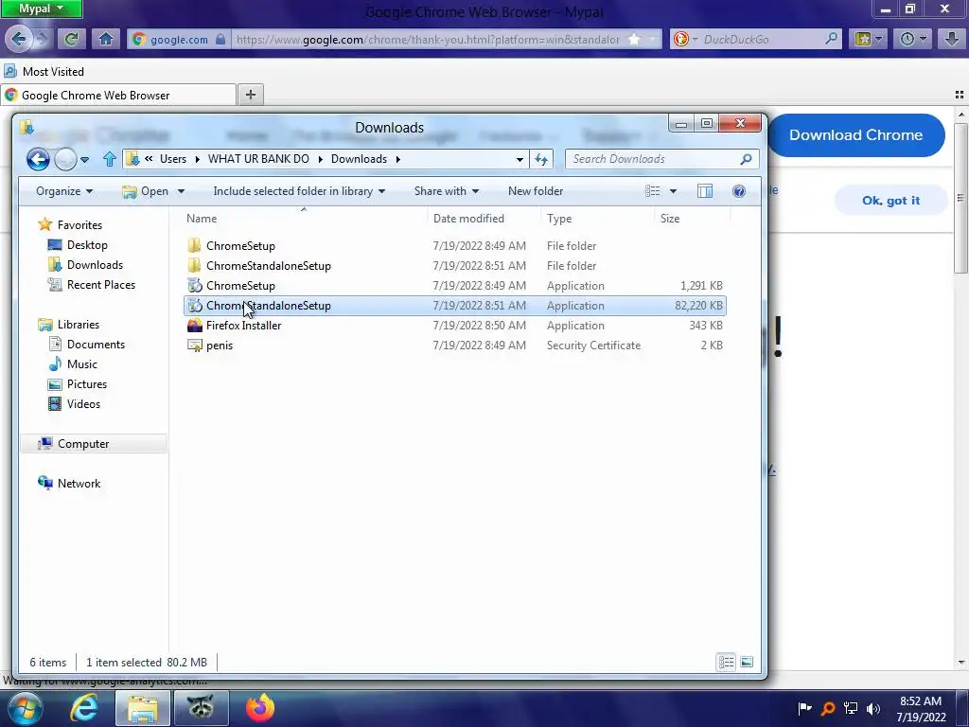
Task: Click the browser URL address field
Action: 428,40
